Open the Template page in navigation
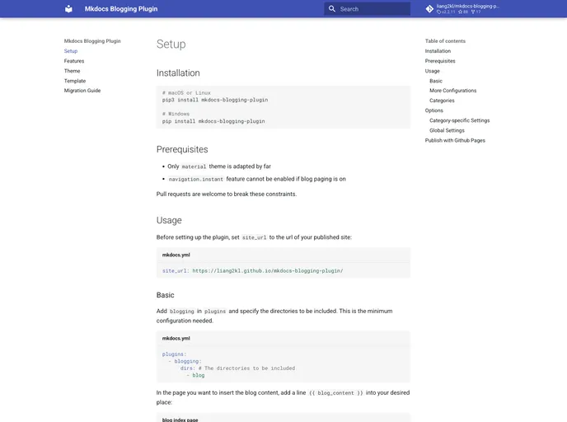Image resolution: width=567 pixels, height=422 pixels. click(x=75, y=81)
